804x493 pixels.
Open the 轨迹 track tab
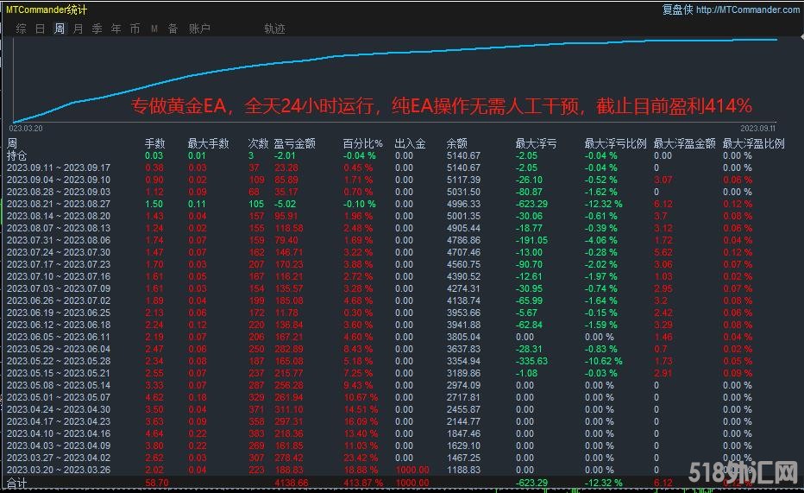(x=274, y=28)
